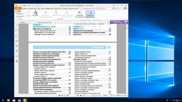
Task: Click the Print icon in quick toolbar
Action: click(24, 5)
